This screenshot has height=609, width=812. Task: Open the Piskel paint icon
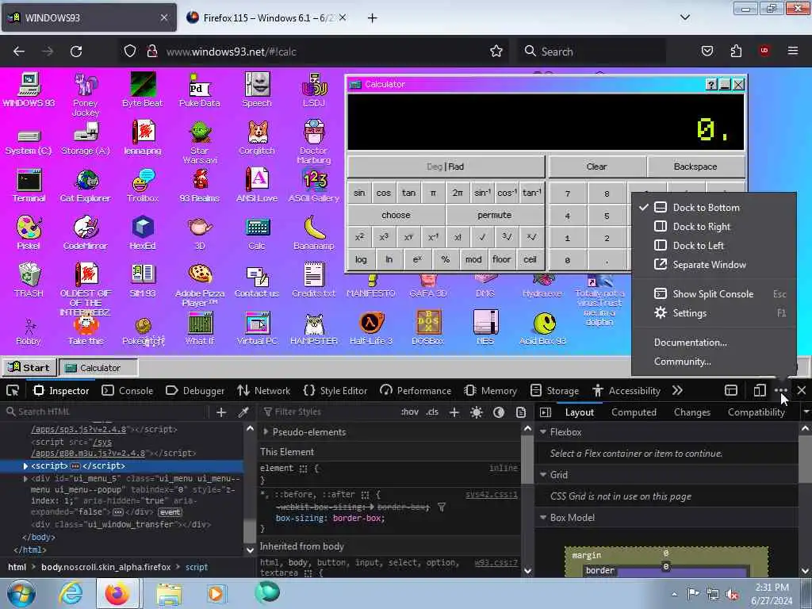(29, 232)
